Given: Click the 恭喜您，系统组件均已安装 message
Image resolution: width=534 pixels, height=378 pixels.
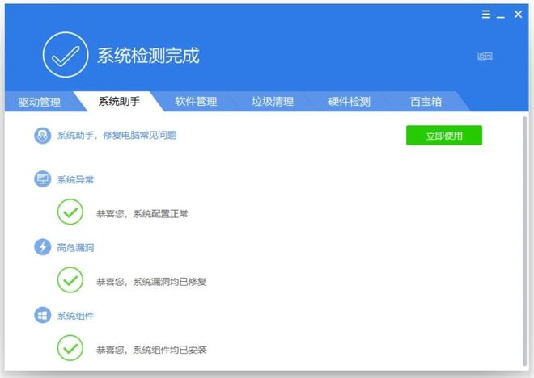Looking at the screenshot, I should [151, 350].
